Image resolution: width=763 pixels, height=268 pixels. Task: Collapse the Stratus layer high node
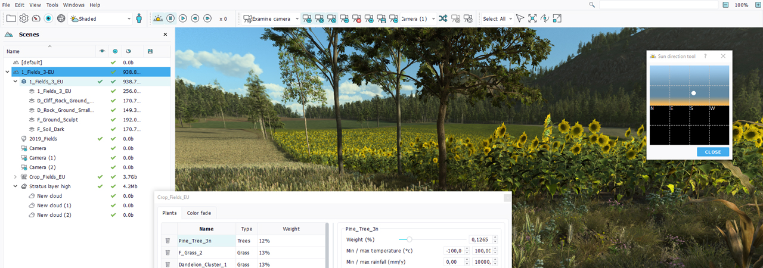click(15, 186)
